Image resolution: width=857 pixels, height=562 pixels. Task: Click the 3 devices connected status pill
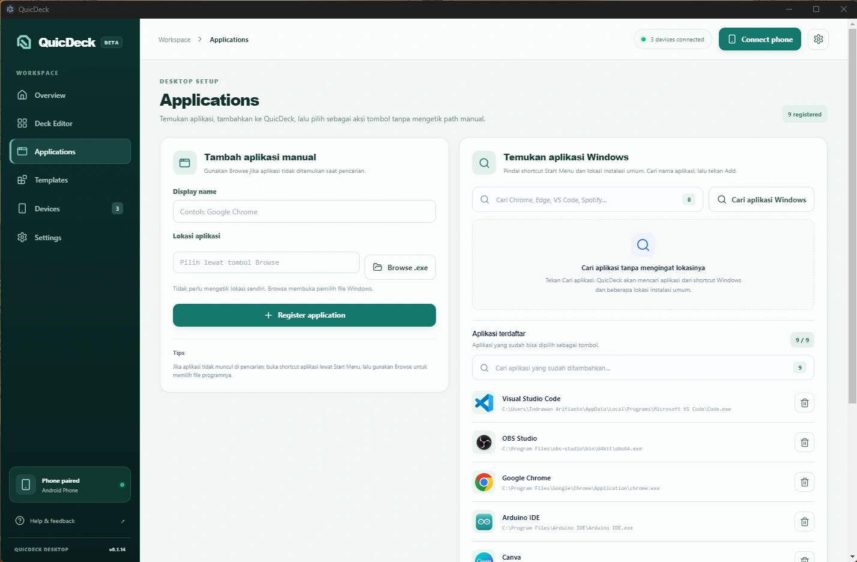(x=673, y=39)
